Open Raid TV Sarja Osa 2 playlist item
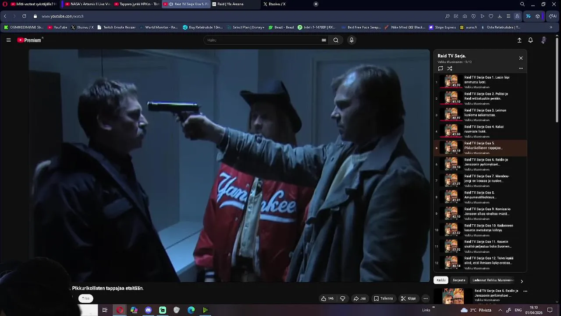The image size is (561, 316). 480,98
